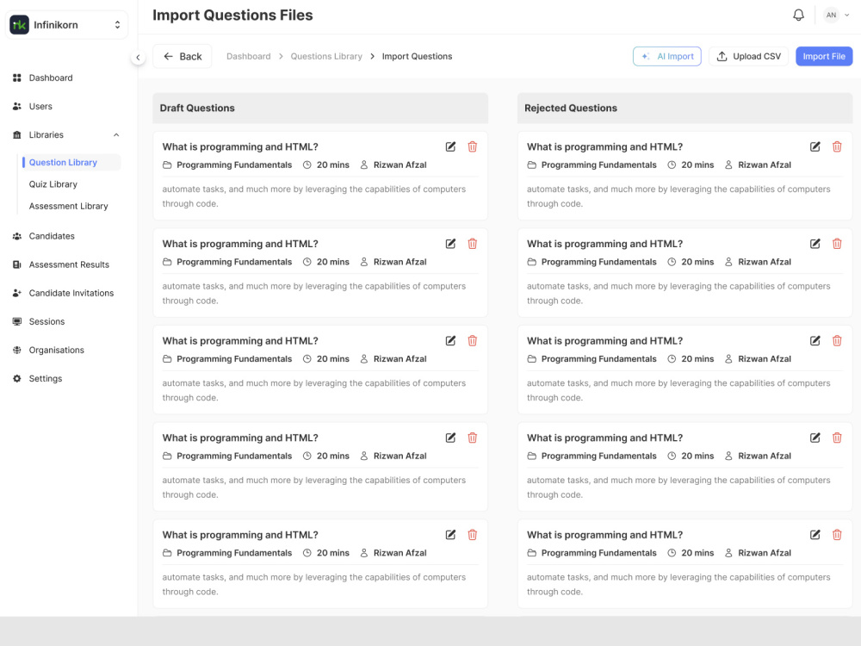Click the Rejected Questions column header
The width and height of the screenshot is (861, 646).
click(x=684, y=109)
